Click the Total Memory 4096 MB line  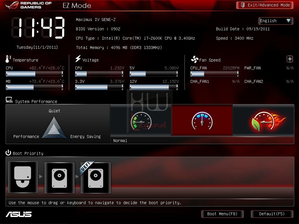click(x=119, y=48)
